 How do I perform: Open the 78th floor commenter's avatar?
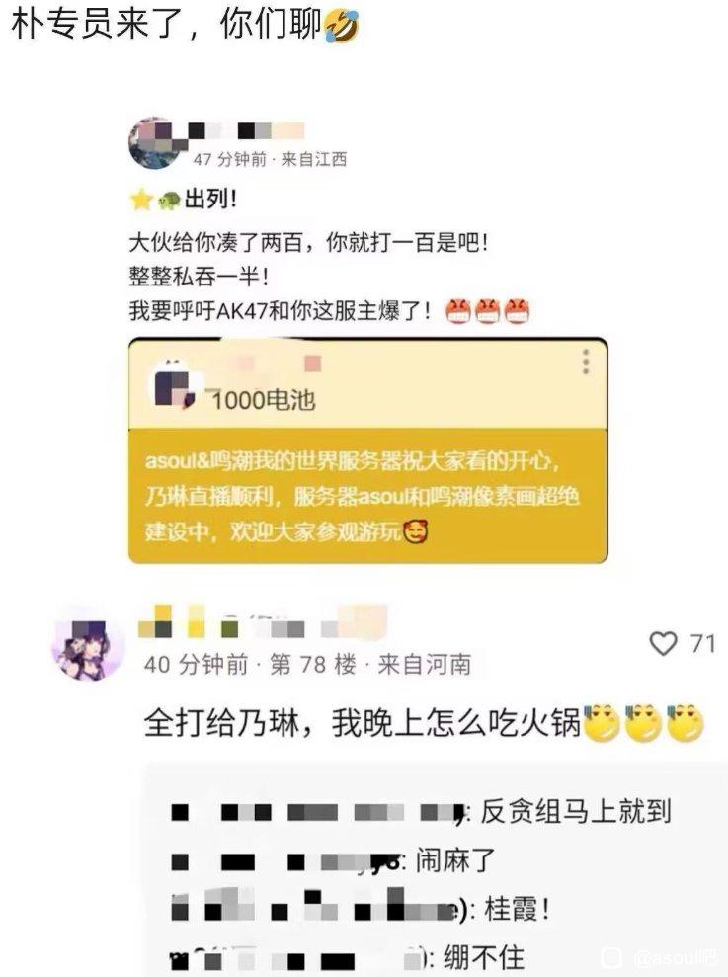pos(88,644)
